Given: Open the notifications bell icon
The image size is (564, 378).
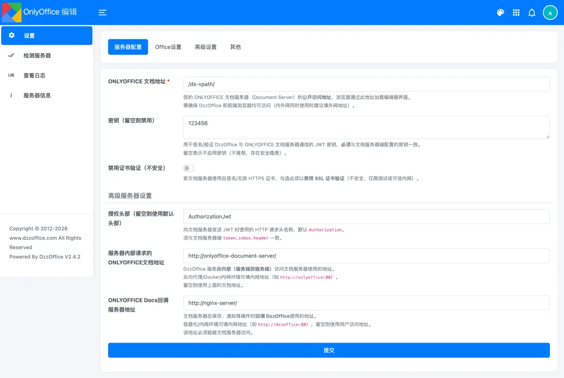Looking at the screenshot, I should (x=532, y=13).
